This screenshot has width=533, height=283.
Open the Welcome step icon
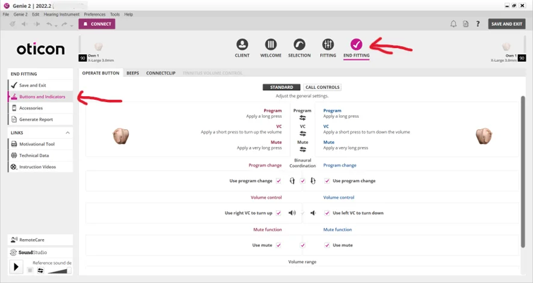[271, 44]
